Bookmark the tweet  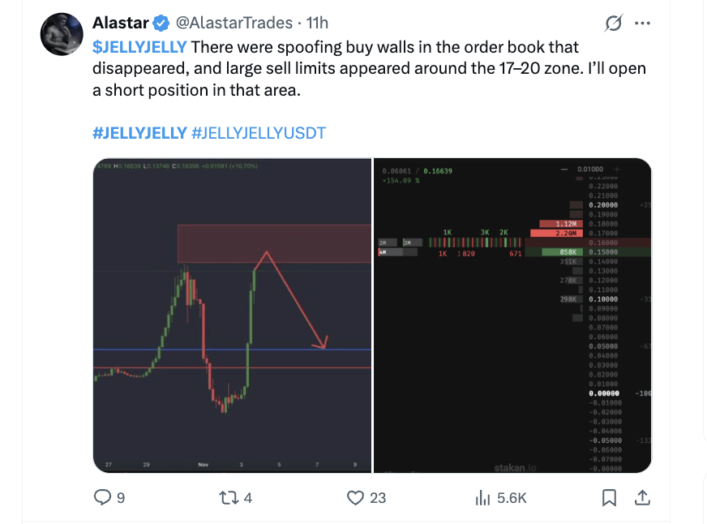611,497
